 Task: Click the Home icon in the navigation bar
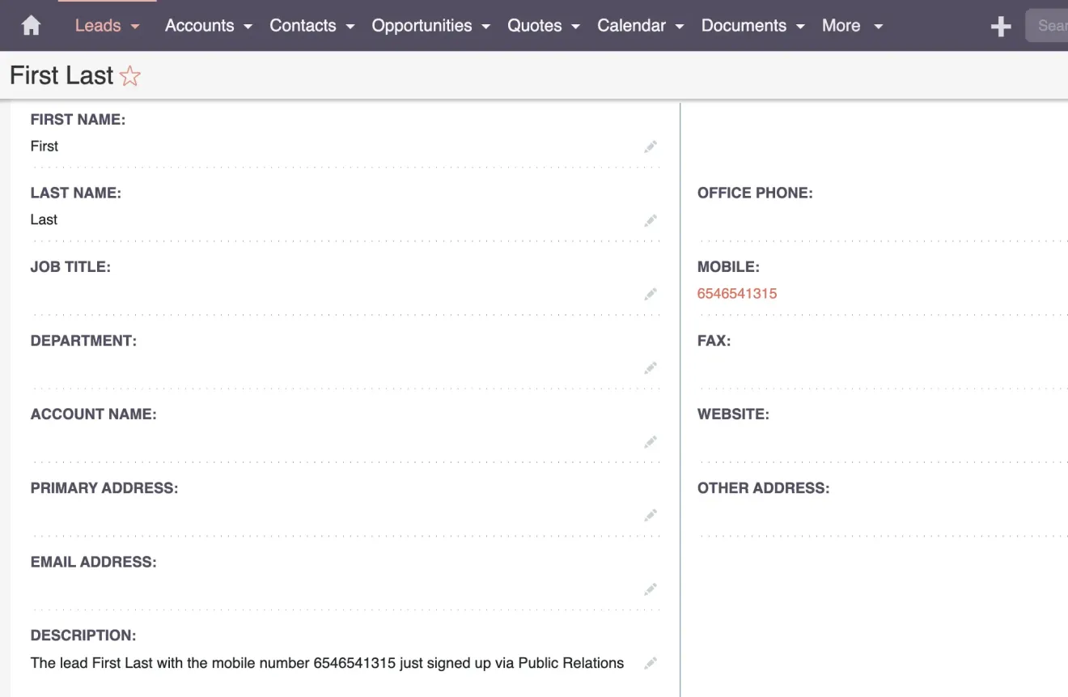click(x=30, y=25)
